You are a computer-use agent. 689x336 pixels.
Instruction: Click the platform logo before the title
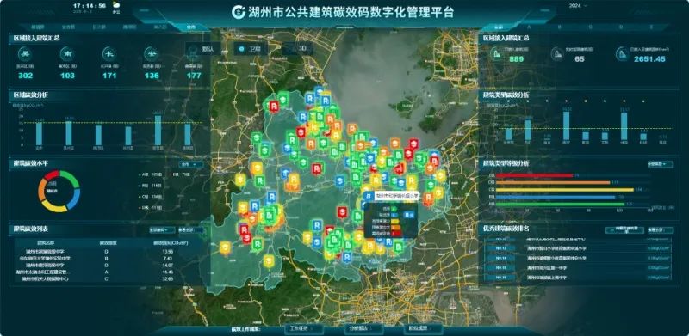tap(239, 12)
